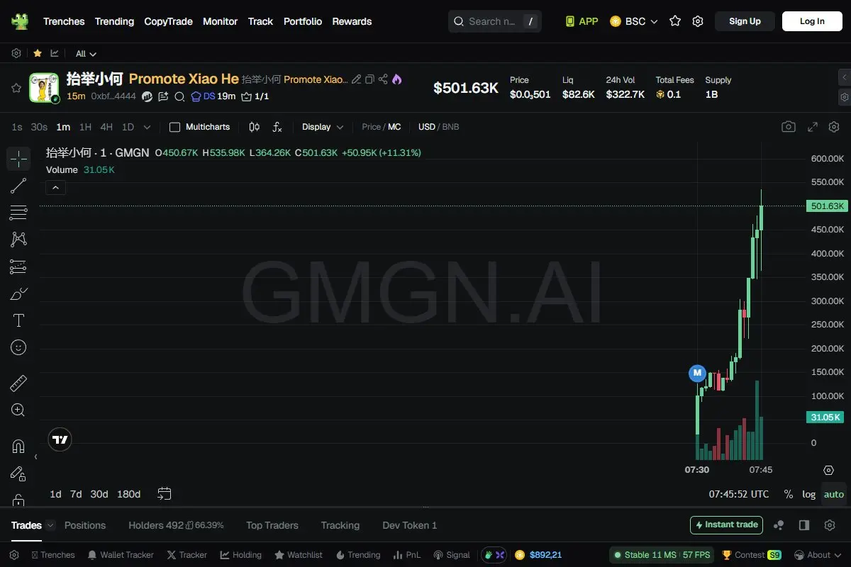Open the All filter dropdown
Viewport: 851px width, 567px height.
(x=86, y=53)
